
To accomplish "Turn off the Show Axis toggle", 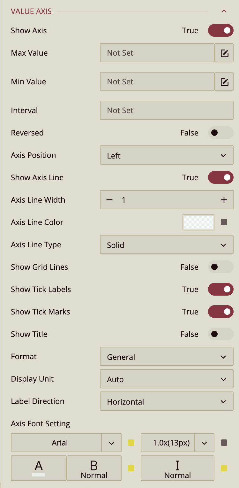I will pos(220,31).
